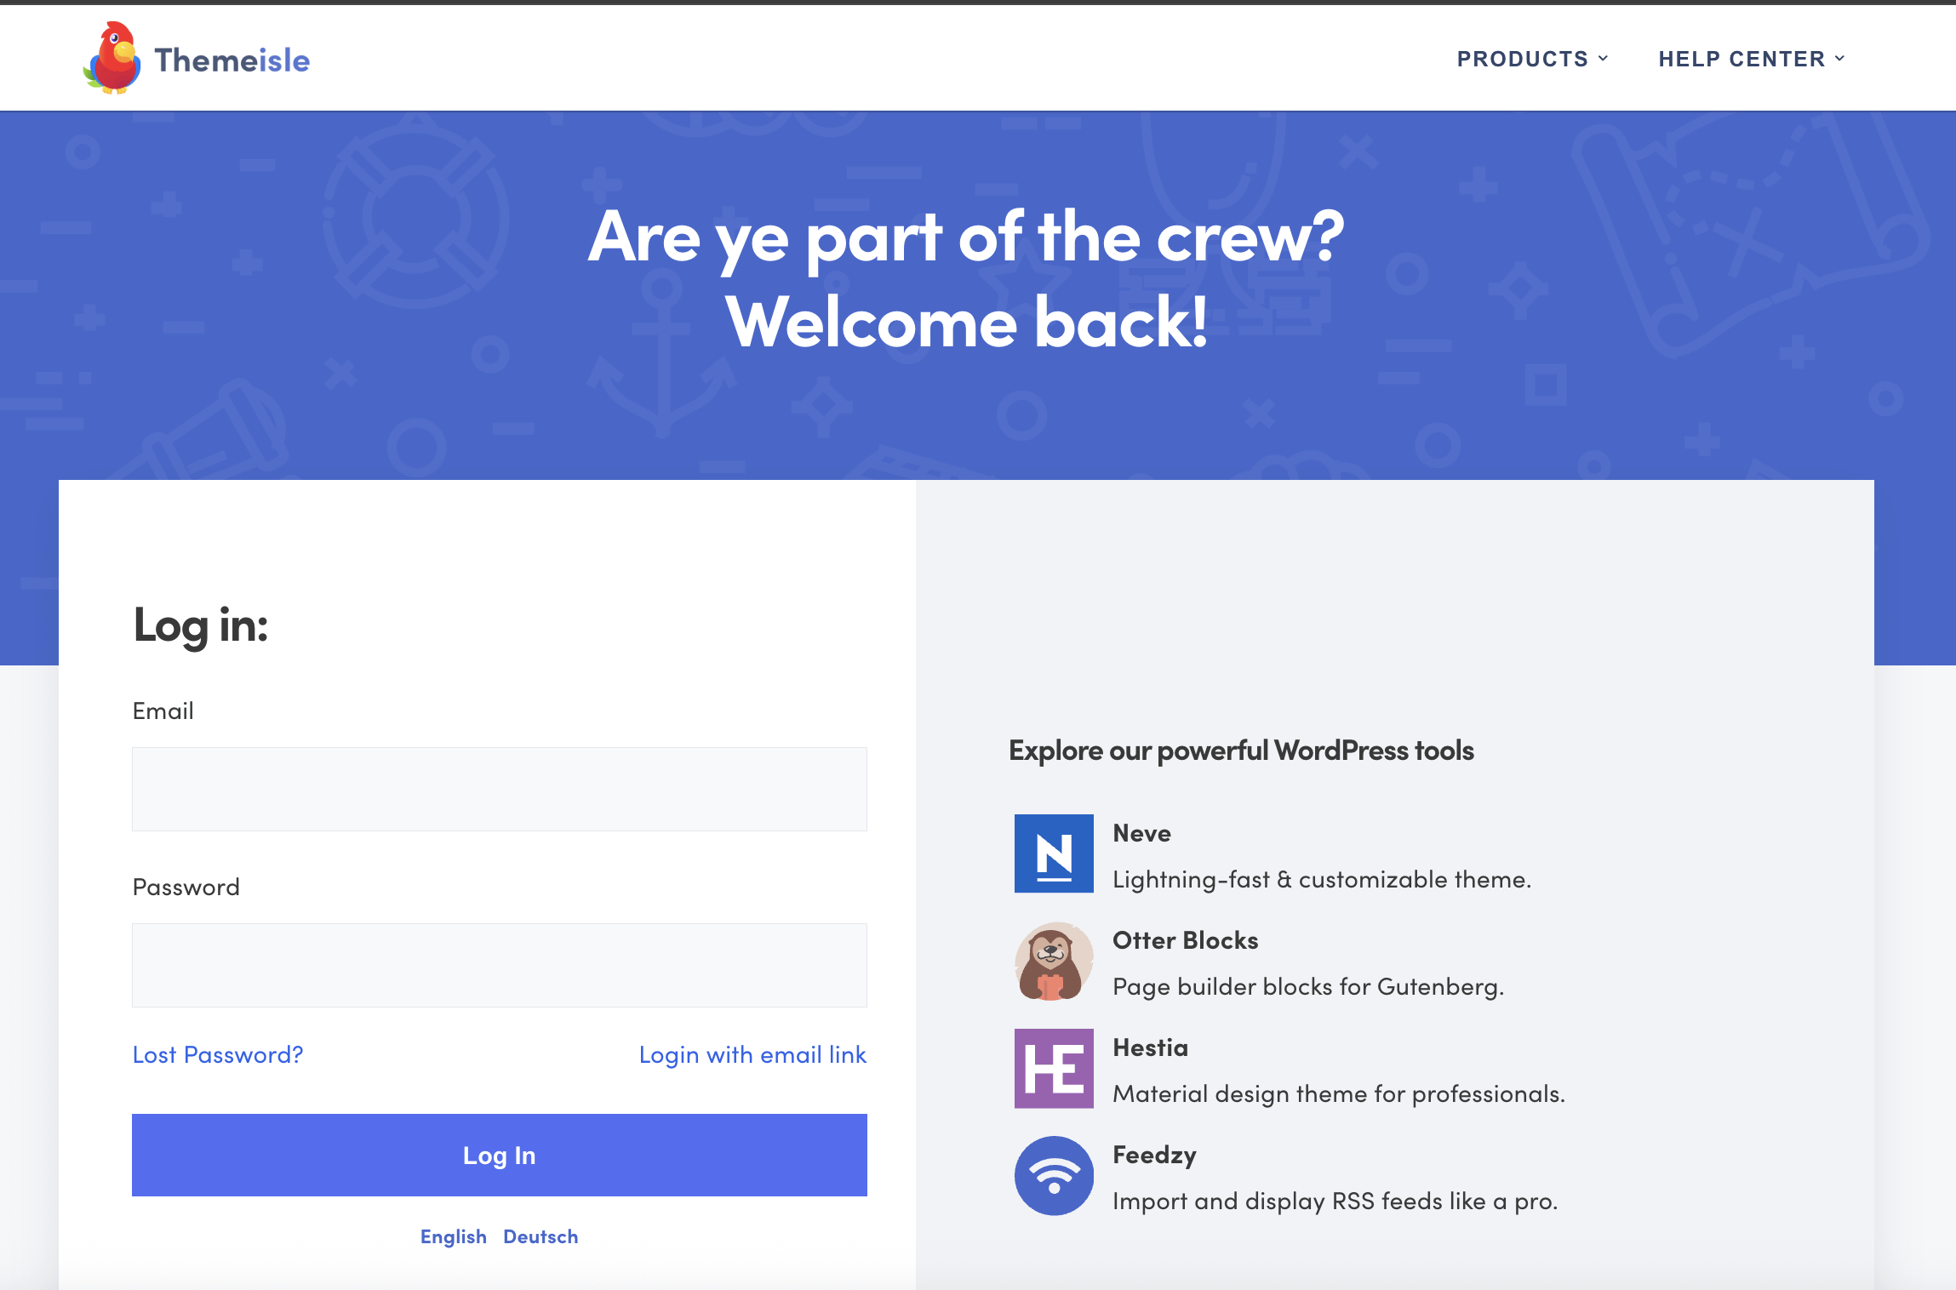The image size is (1956, 1290).
Task: Click the Hestia purple HE icon
Action: click(1054, 1068)
